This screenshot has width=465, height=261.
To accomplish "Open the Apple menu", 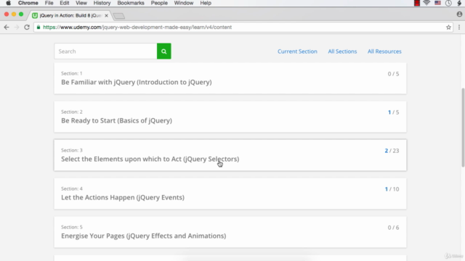I will tap(8, 3).
